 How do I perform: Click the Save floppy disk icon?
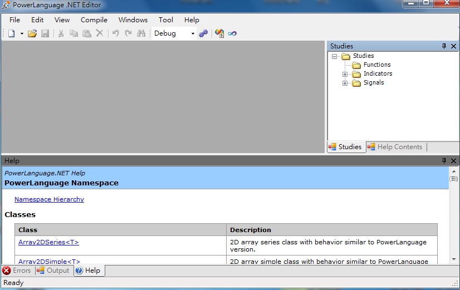click(45, 33)
